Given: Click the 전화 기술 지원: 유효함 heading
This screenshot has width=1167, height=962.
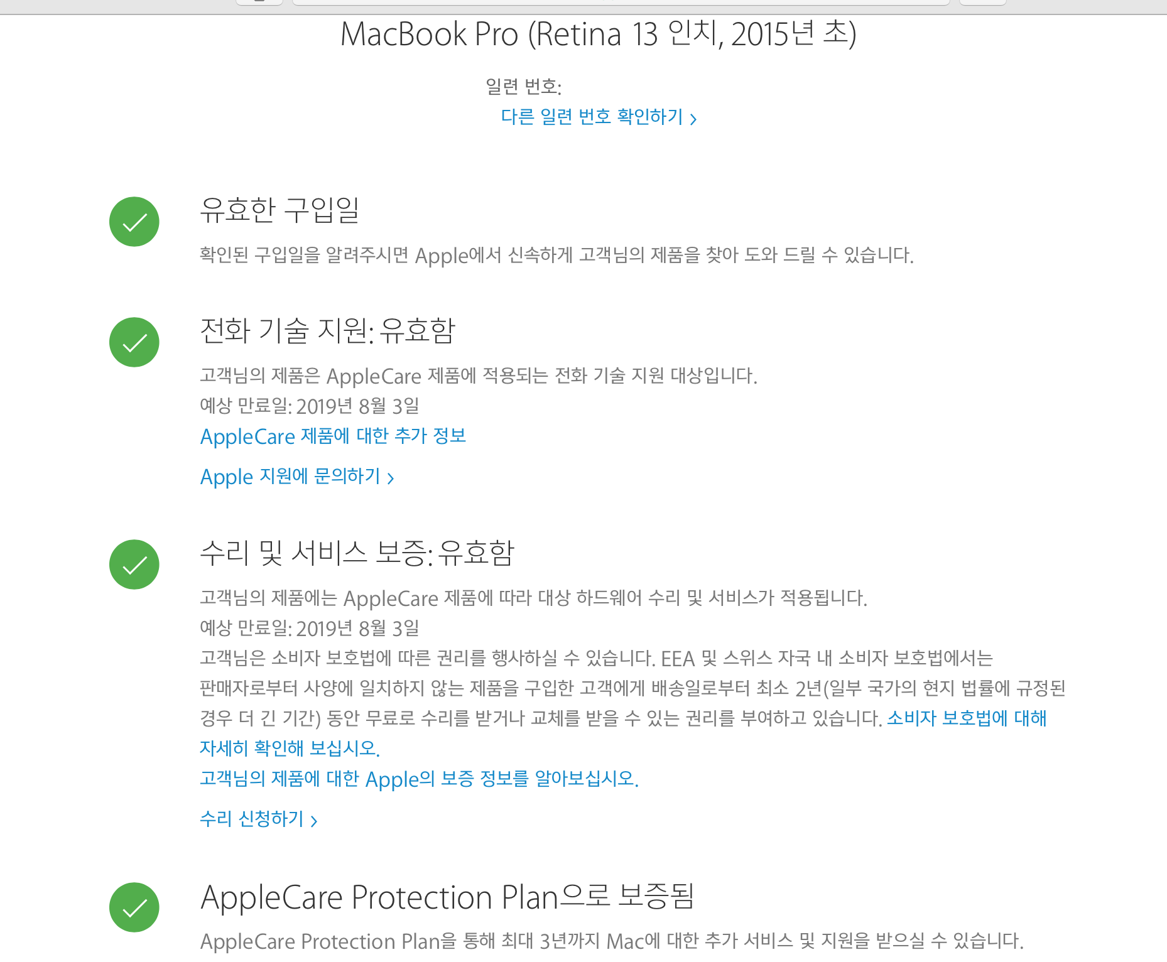Looking at the screenshot, I should (x=327, y=331).
